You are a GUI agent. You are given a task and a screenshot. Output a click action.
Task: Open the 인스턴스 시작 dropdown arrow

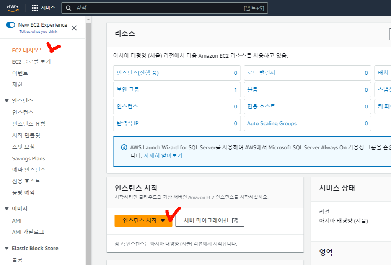(x=163, y=221)
